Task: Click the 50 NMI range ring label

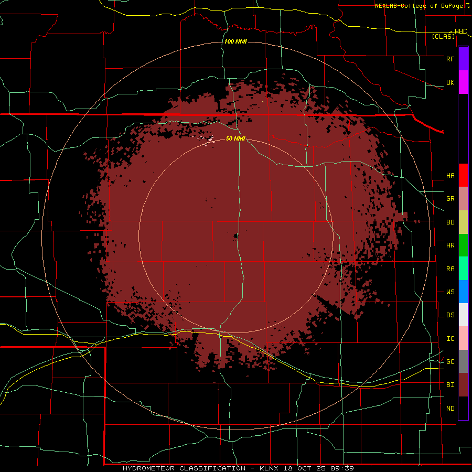Action: 235,138
